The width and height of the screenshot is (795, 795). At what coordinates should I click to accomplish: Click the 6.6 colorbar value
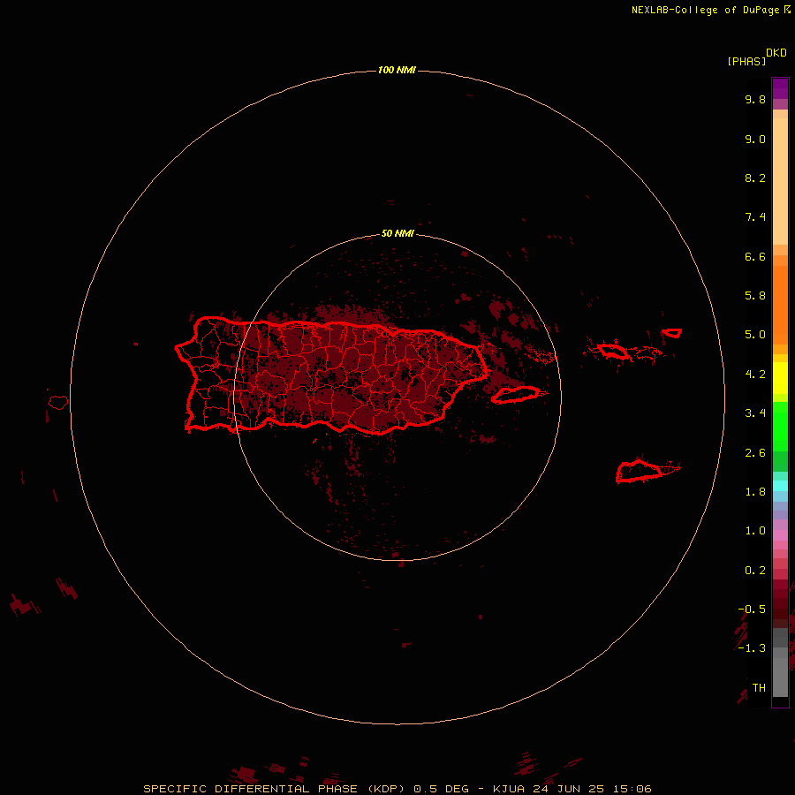[x=755, y=256]
